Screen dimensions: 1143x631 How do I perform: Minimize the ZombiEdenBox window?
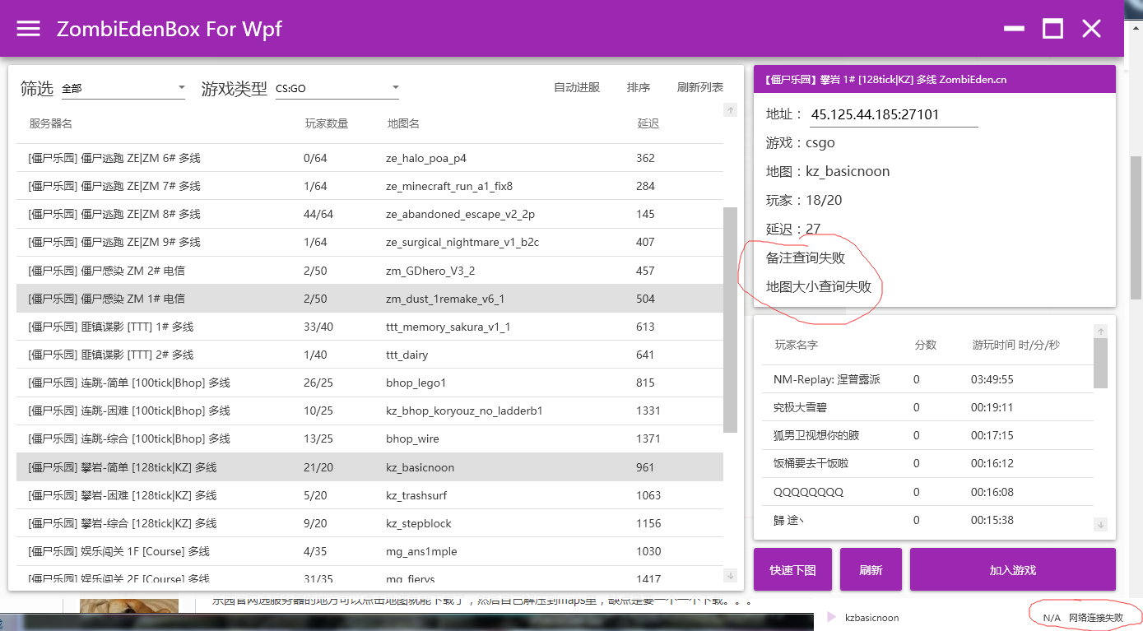tap(1014, 29)
